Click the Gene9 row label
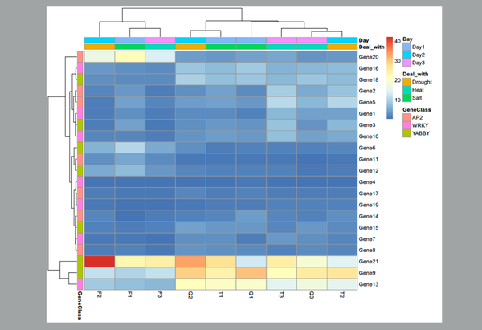 [367, 273]
